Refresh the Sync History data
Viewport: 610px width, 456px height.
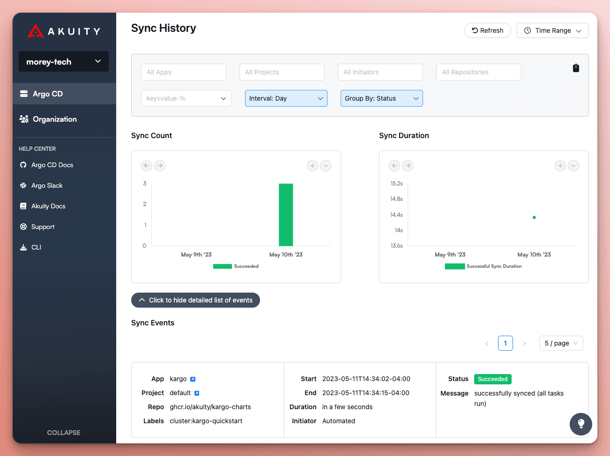pyautogui.click(x=487, y=30)
